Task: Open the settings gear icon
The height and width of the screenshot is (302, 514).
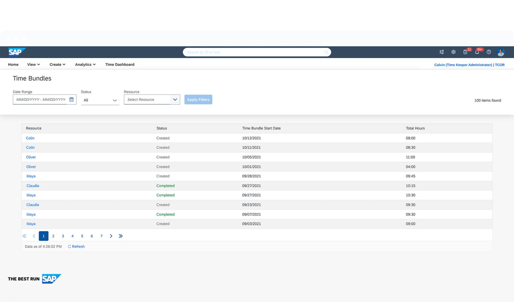Action: point(454,52)
